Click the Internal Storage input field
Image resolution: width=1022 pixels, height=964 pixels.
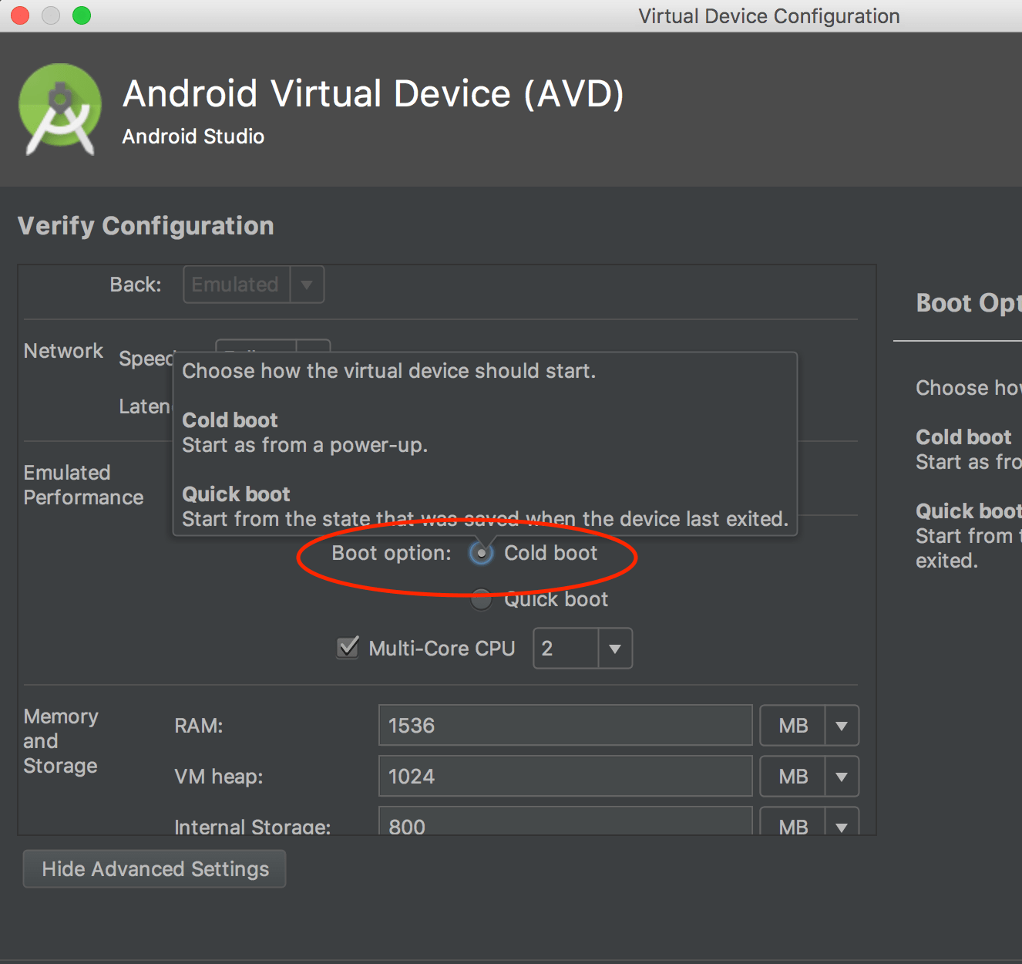(x=565, y=822)
